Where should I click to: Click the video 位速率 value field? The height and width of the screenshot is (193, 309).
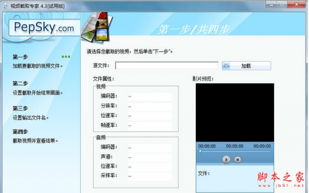(150, 115)
